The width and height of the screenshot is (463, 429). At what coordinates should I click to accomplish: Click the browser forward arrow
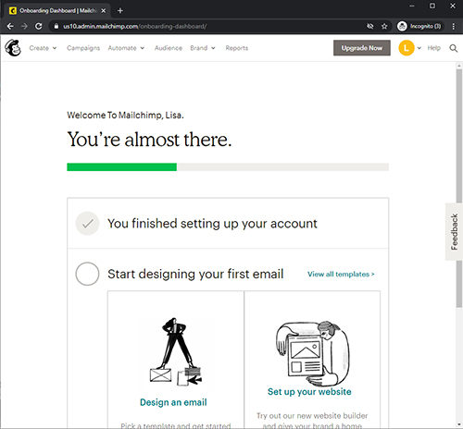coord(24,26)
